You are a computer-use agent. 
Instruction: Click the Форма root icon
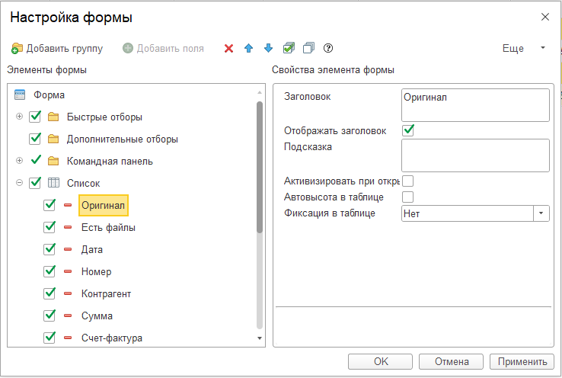click(20, 94)
